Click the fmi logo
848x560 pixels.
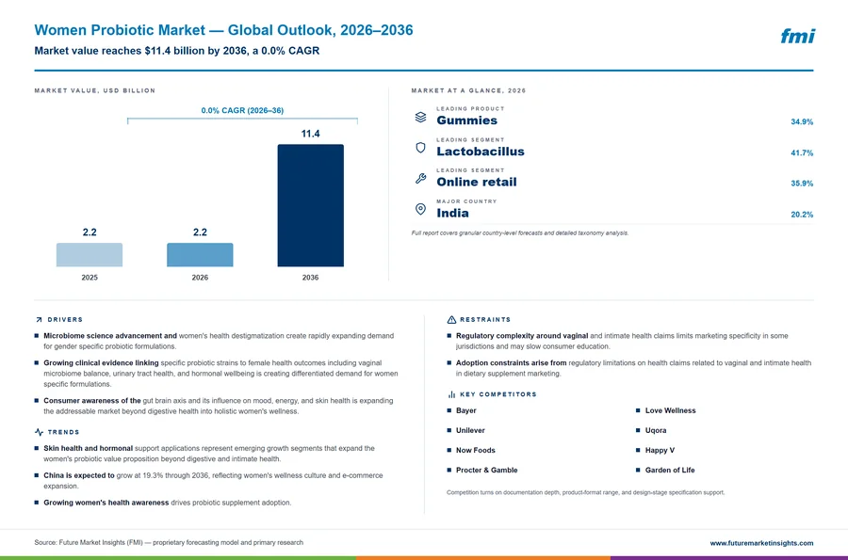click(797, 36)
